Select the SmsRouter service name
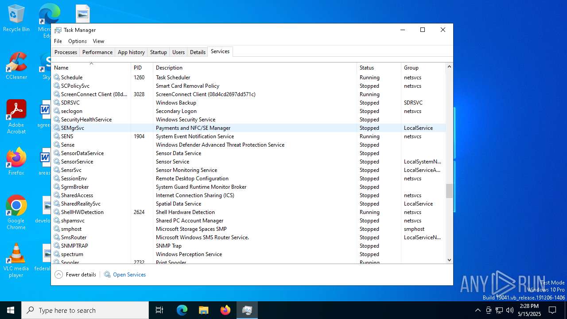The image size is (567, 319). (x=74, y=237)
